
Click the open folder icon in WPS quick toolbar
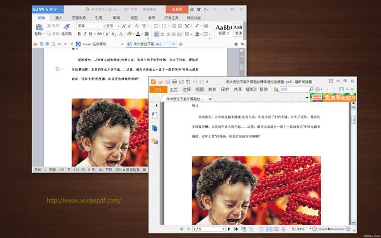point(36,44)
